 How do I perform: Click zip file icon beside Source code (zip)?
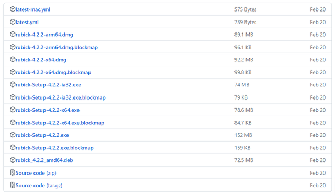(13, 172)
